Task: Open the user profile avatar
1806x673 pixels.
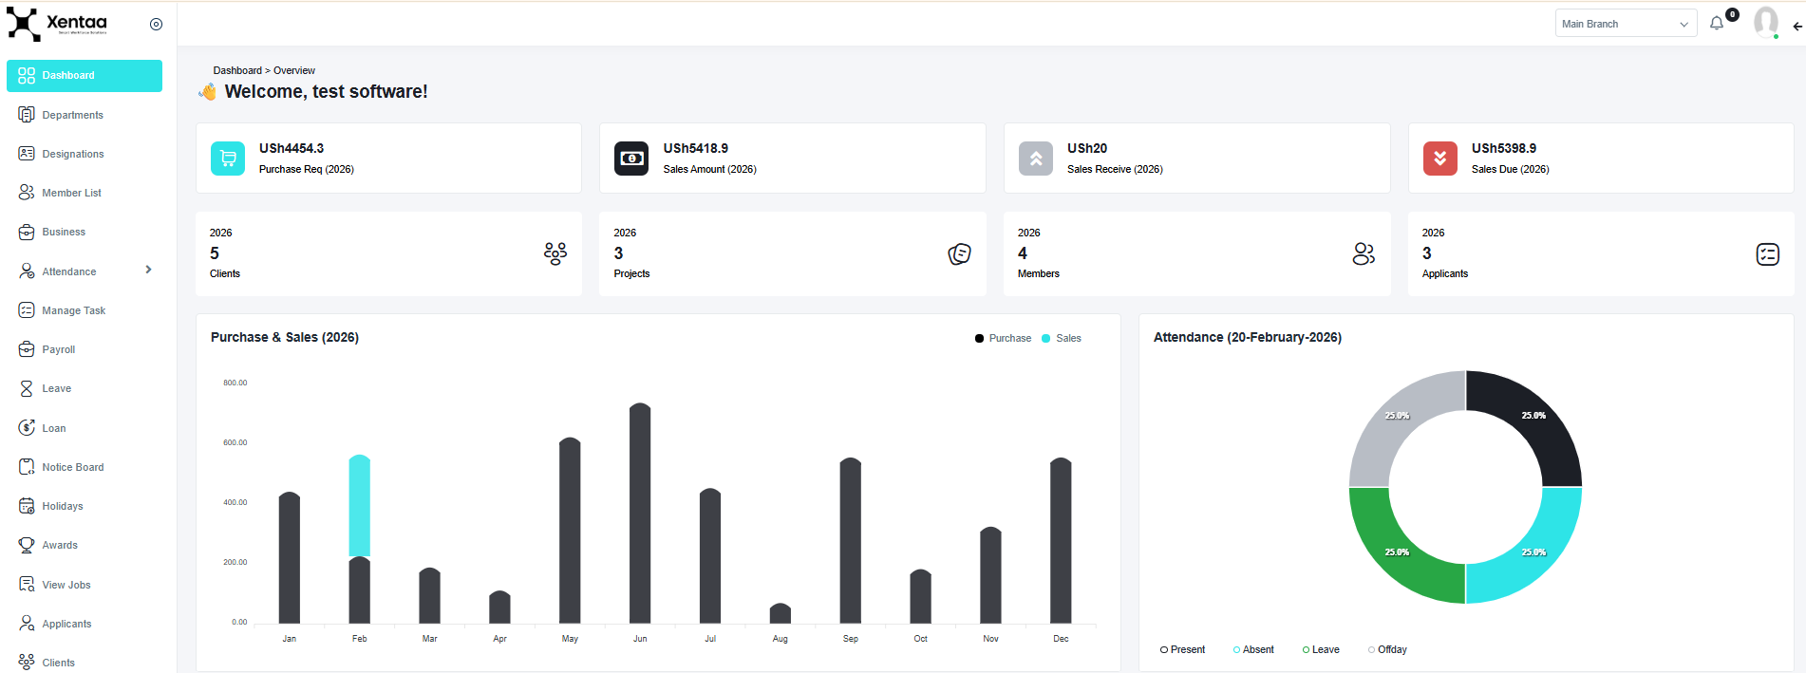Action: pyautogui.click(x=1766, y=22)
